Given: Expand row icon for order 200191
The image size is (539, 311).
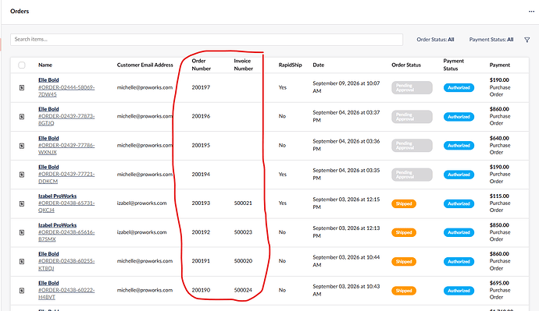Looking at the screenshot, I should coord(22,262).
